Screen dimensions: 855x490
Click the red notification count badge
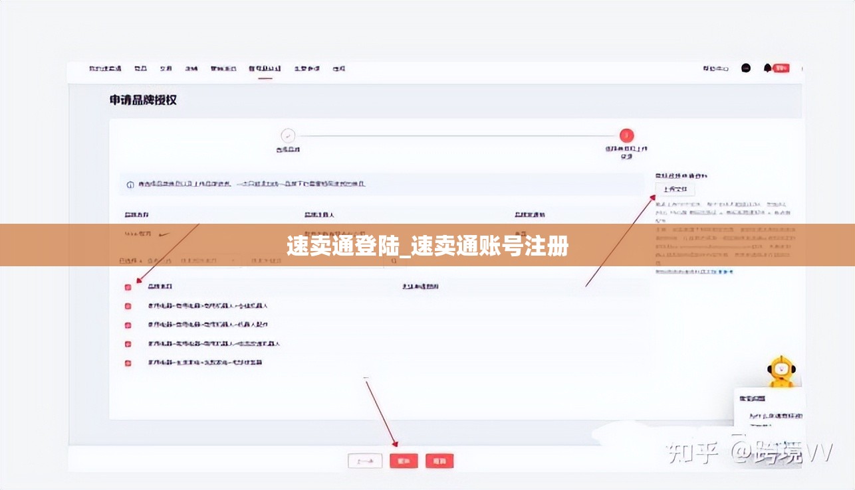(x=781, y=68)
